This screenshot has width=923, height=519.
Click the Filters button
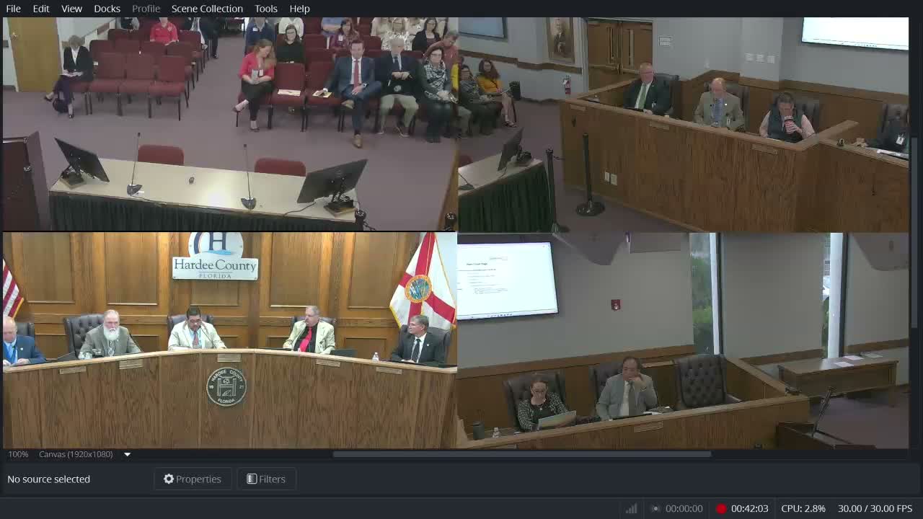coord(266,479)
